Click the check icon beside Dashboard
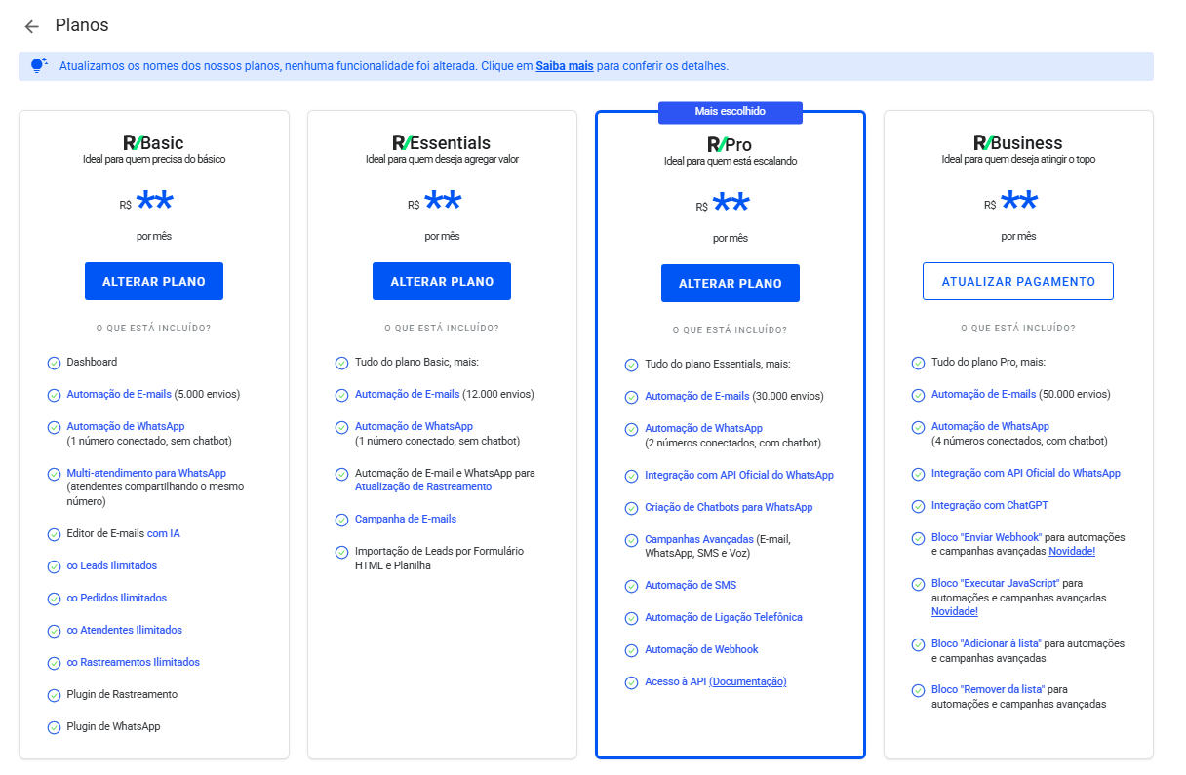 (x=55, y=363)
